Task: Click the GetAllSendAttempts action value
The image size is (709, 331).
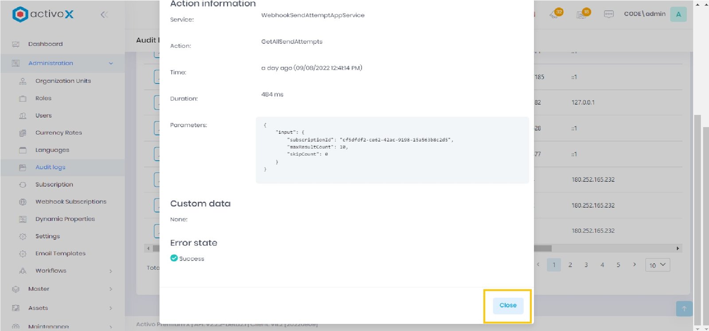Action: coord(292,42)
